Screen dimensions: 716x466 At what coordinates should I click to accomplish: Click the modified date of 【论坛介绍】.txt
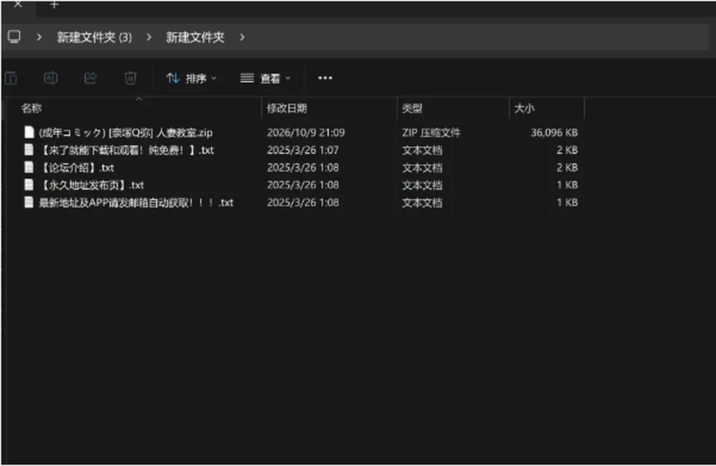304,168
